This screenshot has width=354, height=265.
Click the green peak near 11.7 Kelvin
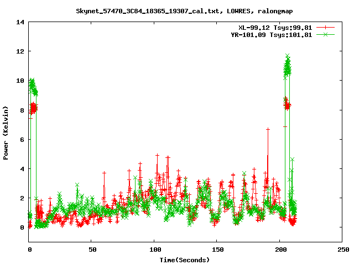click(287, 55)
